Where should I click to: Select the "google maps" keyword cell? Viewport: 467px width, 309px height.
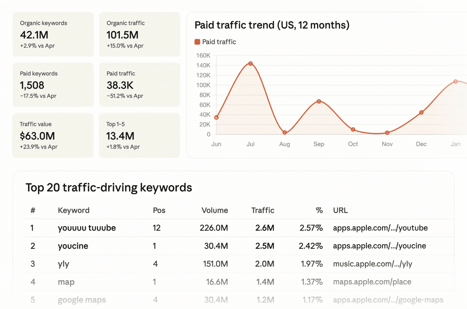tap(82, 300)
